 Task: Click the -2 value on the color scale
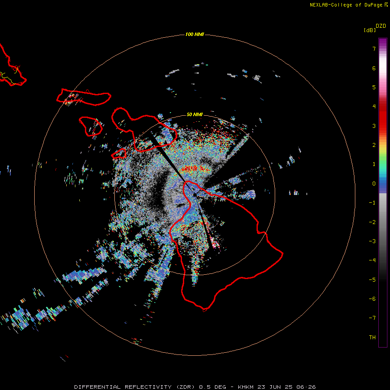point(372,222)
